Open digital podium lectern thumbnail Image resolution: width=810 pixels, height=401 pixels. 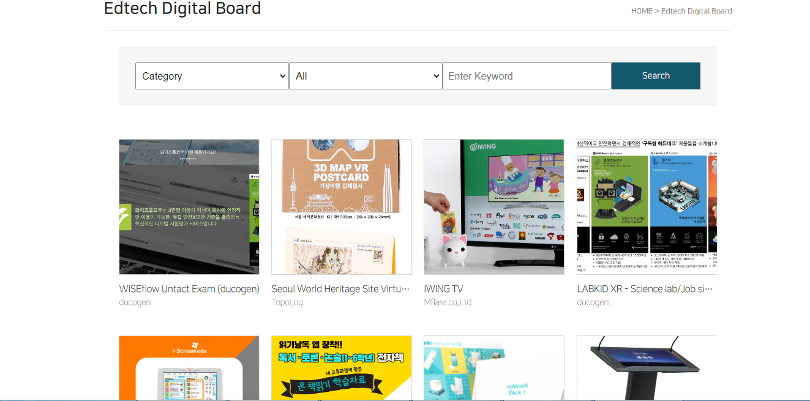click(647, 368)
